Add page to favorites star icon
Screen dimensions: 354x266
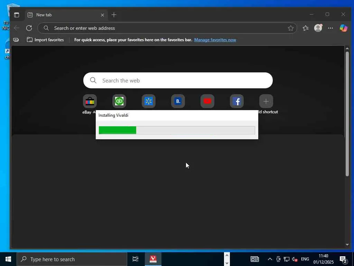click(290, 28)
